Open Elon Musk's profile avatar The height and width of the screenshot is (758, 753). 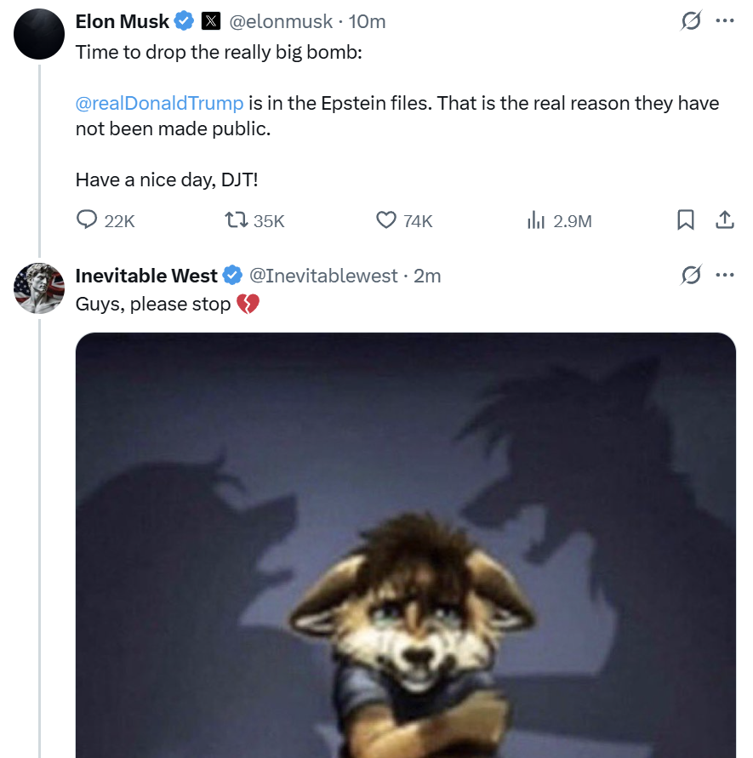(38, 34)
